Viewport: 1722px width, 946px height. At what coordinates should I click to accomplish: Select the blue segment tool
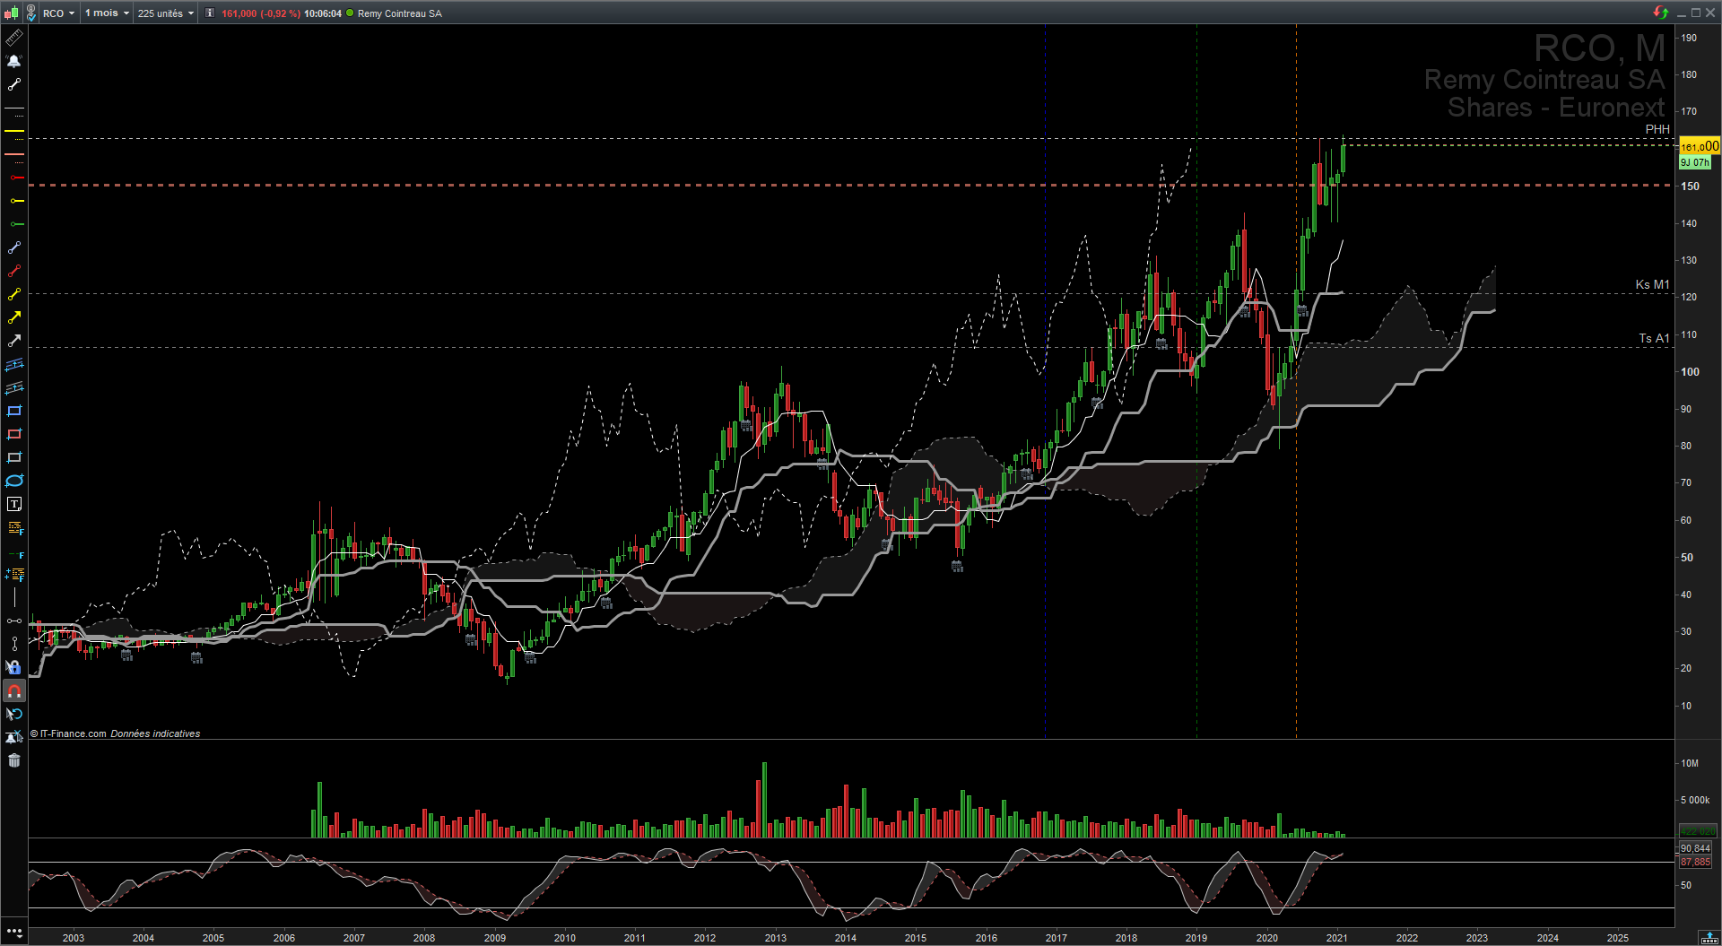click(14, 247)
